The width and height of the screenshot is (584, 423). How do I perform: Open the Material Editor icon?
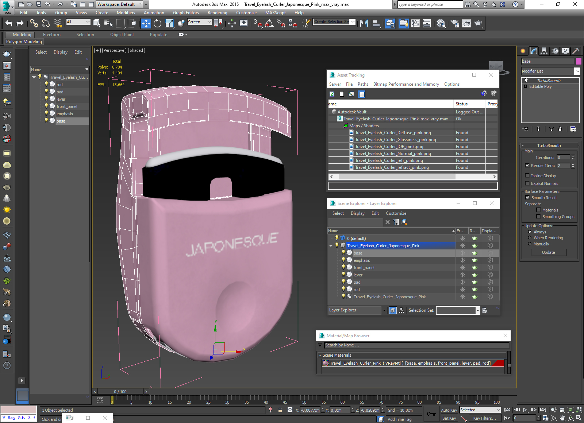pyautogui.click(x=441, y=23)
